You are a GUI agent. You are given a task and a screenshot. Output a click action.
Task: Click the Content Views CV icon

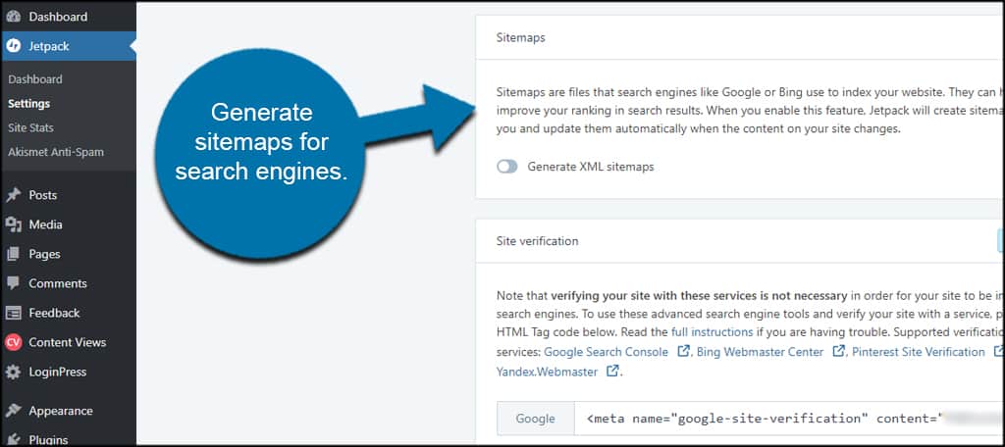[x=13, y=343]
